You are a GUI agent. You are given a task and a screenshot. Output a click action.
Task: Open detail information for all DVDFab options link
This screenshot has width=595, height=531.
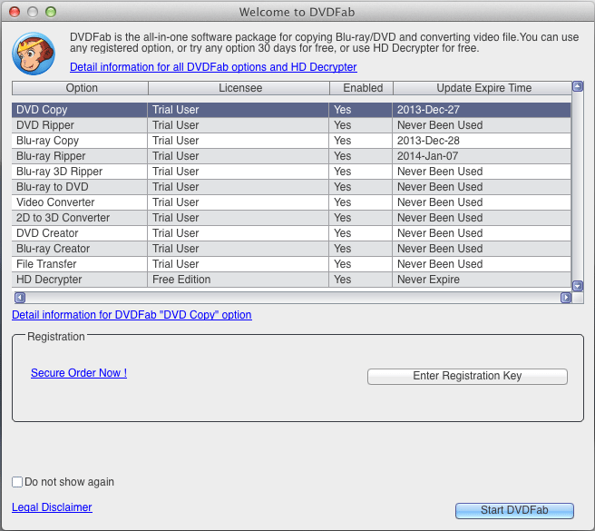pos(213,67)
